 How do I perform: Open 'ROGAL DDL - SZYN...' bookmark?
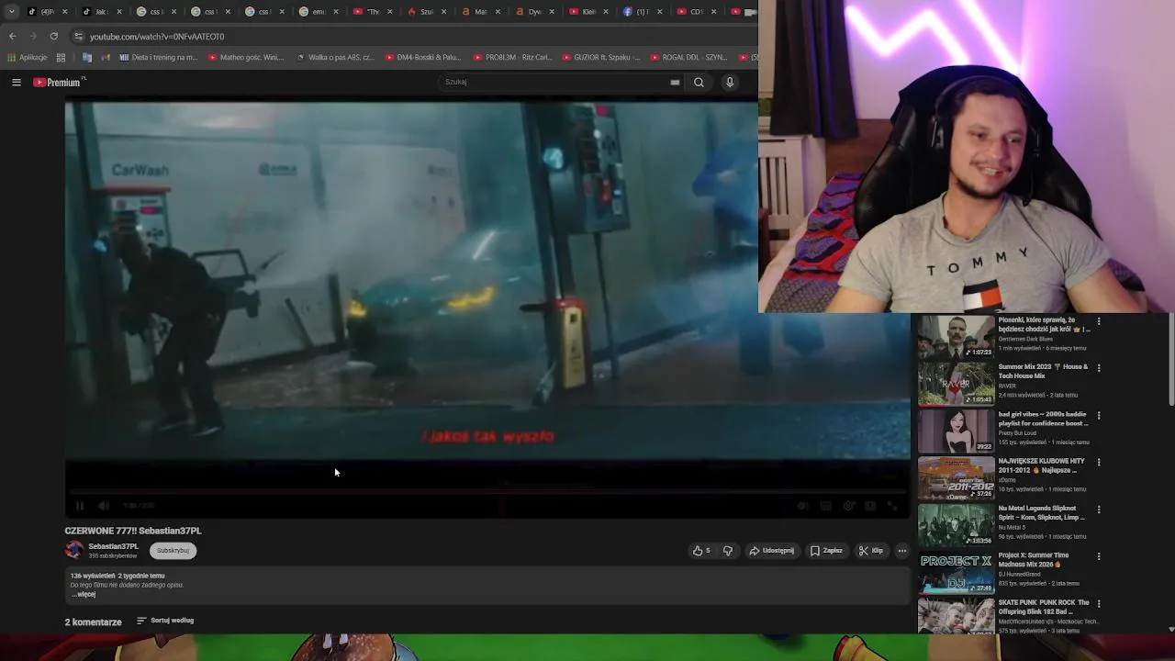point(688,57)
